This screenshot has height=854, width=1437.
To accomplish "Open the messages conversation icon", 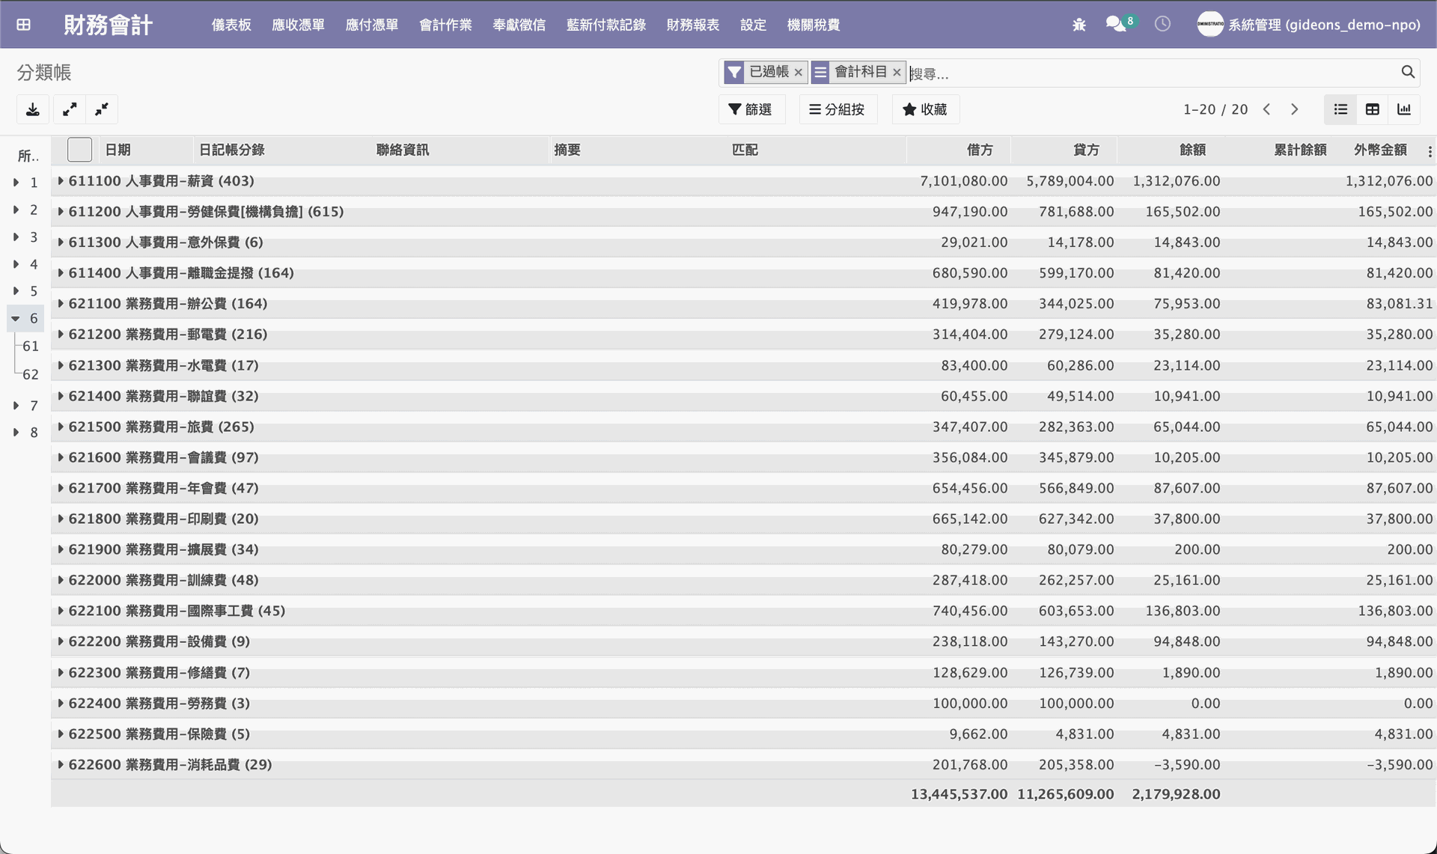I will click(x=1115, y=25).
